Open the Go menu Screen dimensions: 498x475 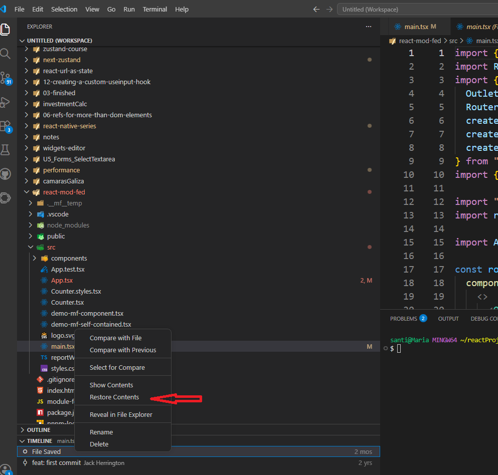click(x=111, y=10)
